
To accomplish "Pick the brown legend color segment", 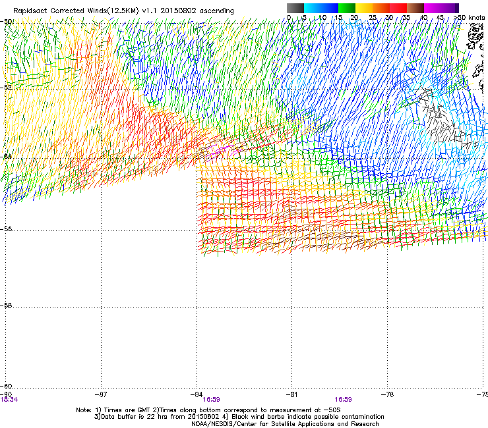I will click(x=415, y=8).
